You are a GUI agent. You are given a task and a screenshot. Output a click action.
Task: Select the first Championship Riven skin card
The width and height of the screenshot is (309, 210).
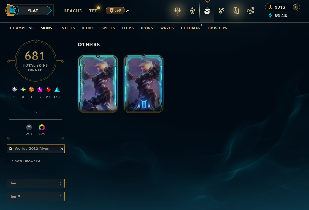(98, 83)
